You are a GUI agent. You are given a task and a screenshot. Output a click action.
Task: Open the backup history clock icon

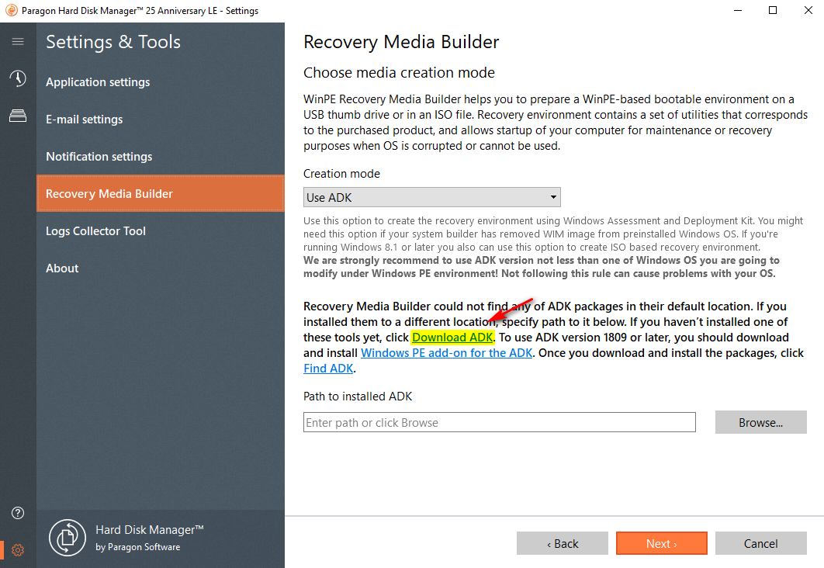18,78
